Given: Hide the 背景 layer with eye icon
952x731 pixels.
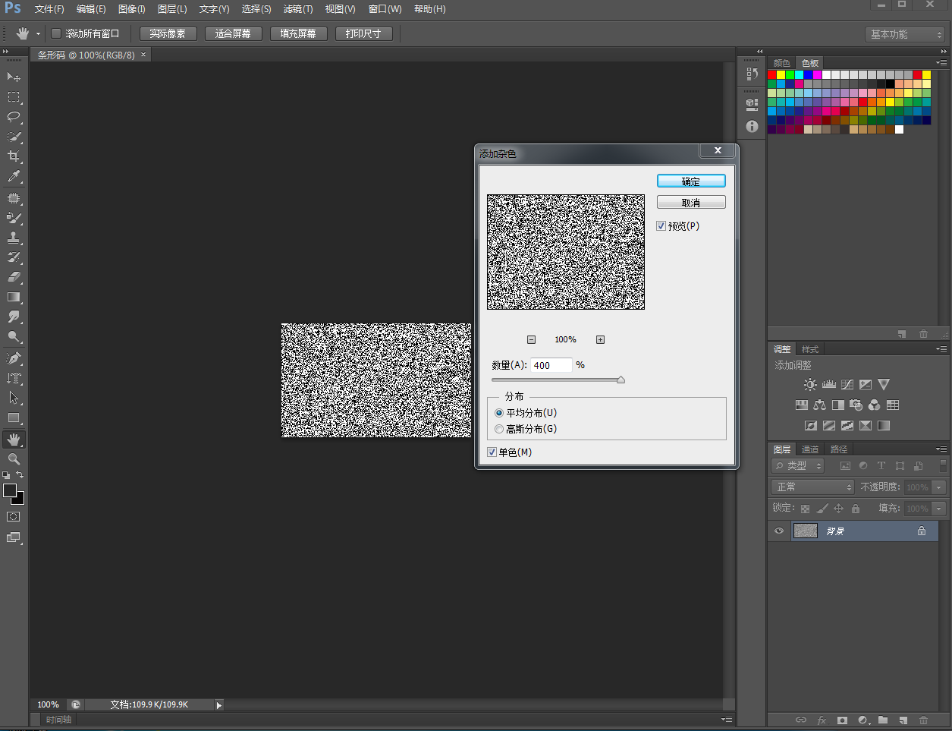Looking at the screenshot, I should click(x=779, y=531).
